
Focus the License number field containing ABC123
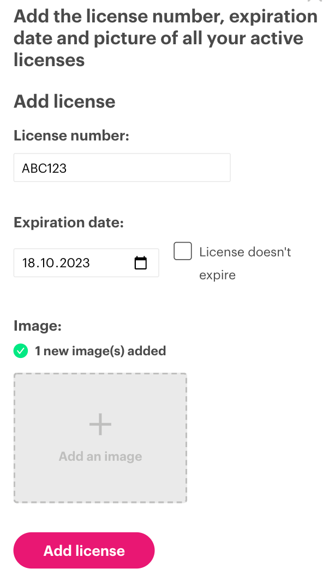click(x=122, y=168)
